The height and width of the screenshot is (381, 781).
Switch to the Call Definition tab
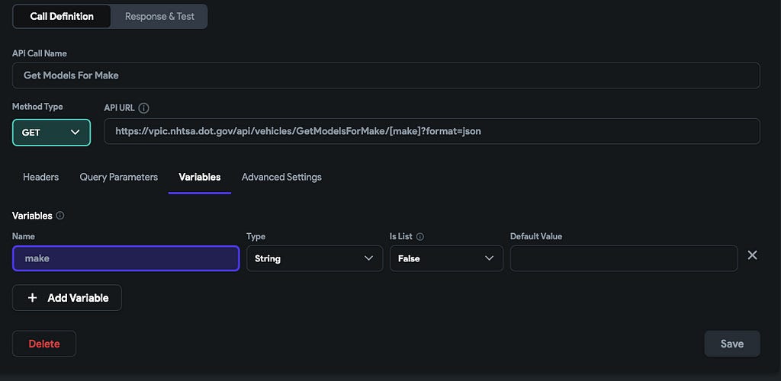point(62,16)
